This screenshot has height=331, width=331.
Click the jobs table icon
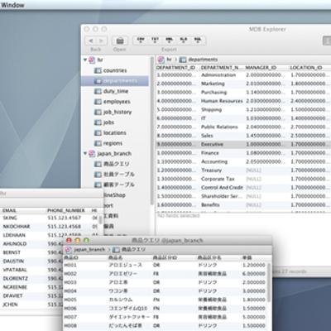click(x=98, y=122)
